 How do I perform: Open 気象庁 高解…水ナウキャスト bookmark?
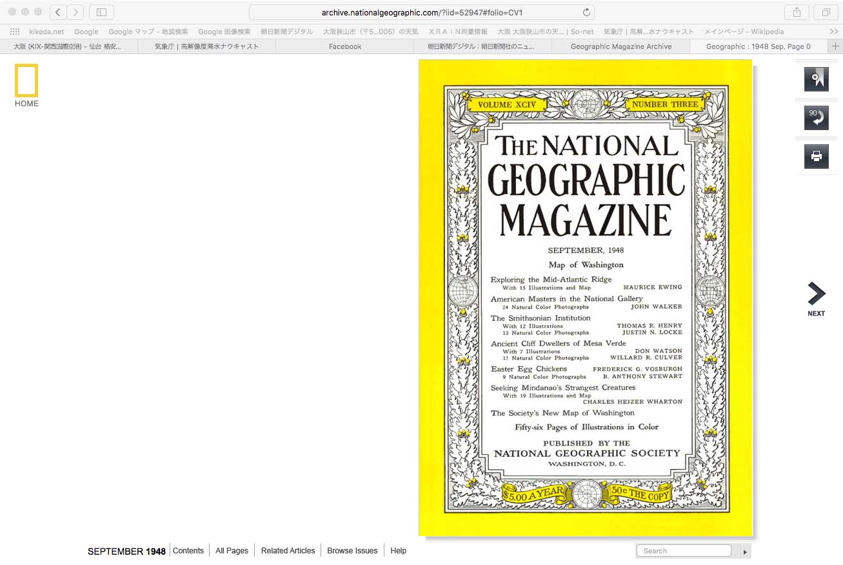click(649, 32)
